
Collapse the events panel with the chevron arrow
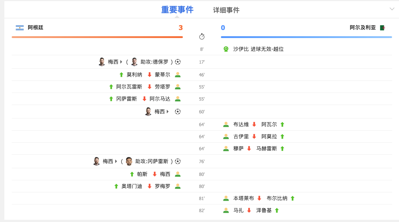(392, 9)
